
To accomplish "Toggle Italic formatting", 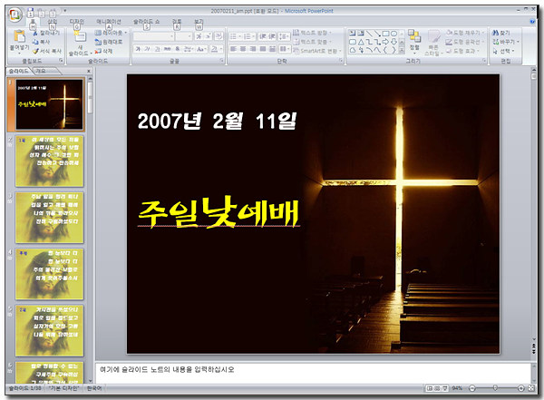I will click(x=148, y=49).
